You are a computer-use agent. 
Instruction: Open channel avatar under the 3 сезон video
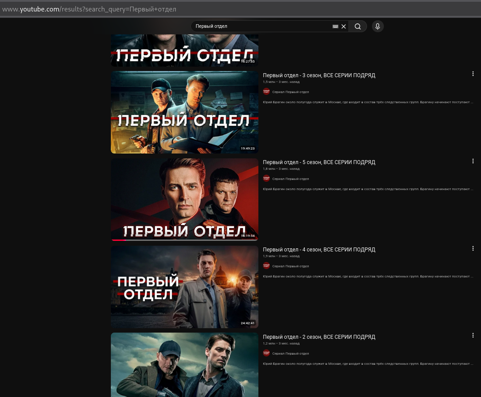coord(266,92)
